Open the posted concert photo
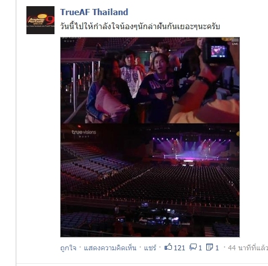Image resolution: width=268 pixels, height=266 pixels. (150, 137)
